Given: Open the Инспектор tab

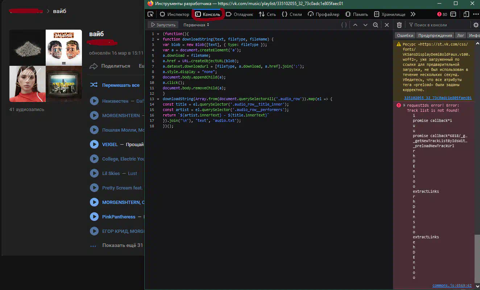Looking at the screenshot, I should click(174, 14).
